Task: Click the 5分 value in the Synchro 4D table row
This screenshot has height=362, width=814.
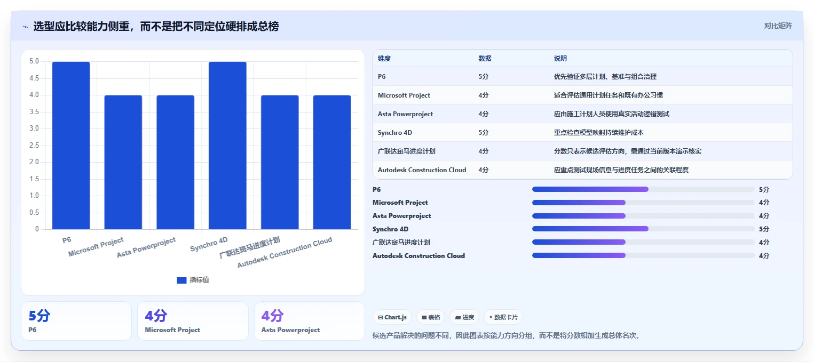Action: 484,133
